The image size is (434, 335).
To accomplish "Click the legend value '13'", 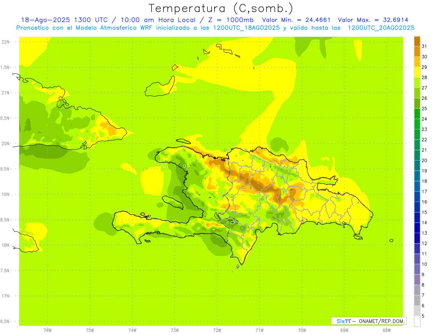I will [x=424, y=233].
